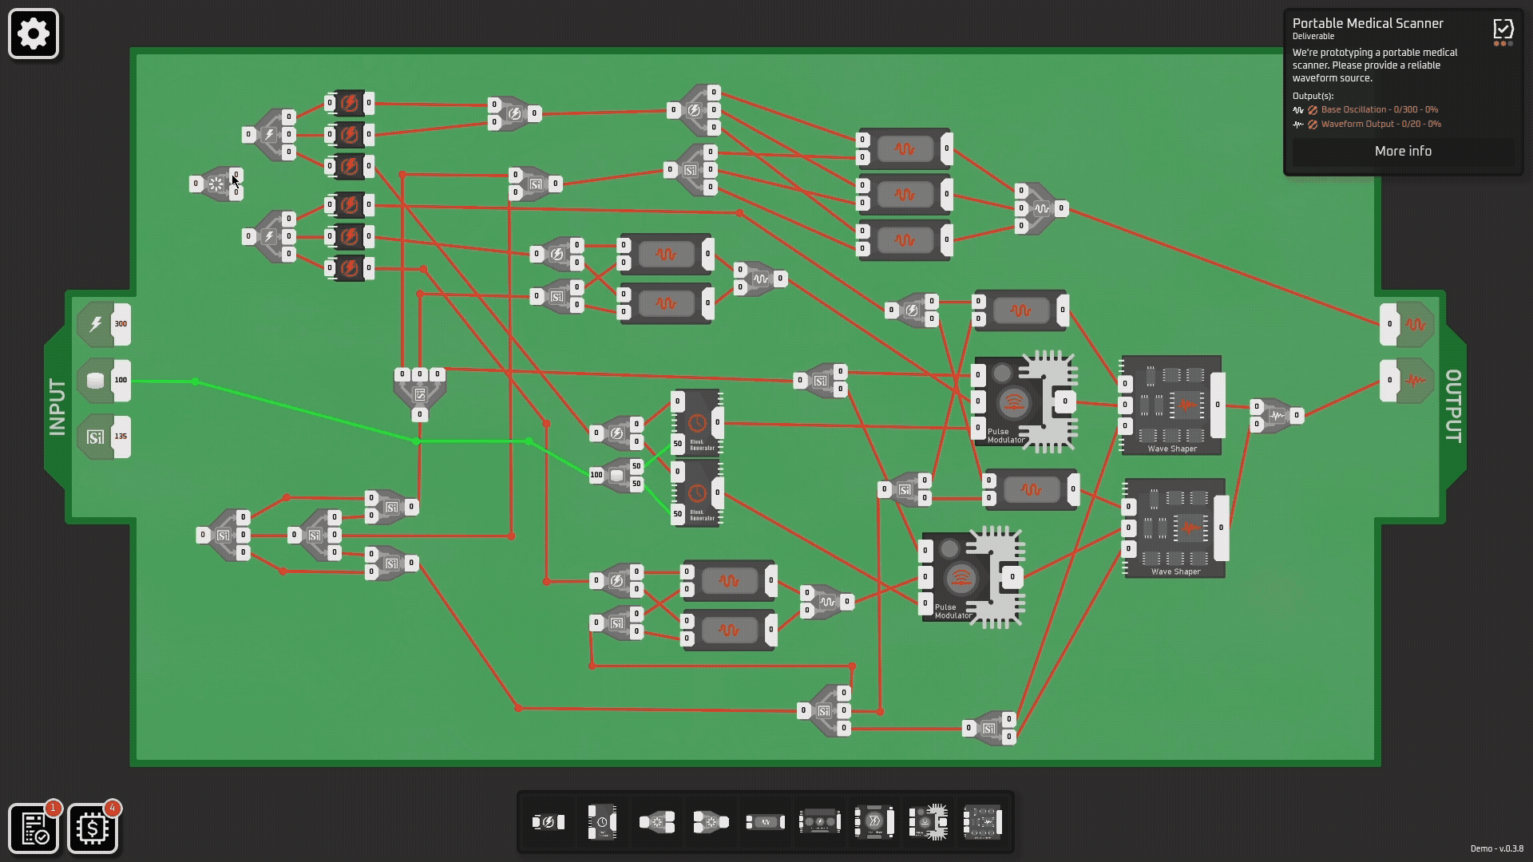Pick the Wave Shaper from the parts toolbar
Screen dimensions: 1533x862
(983, 822)
